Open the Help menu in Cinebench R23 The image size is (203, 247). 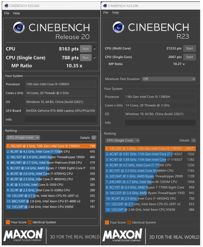pyautogui.click(x=115, y=12)
